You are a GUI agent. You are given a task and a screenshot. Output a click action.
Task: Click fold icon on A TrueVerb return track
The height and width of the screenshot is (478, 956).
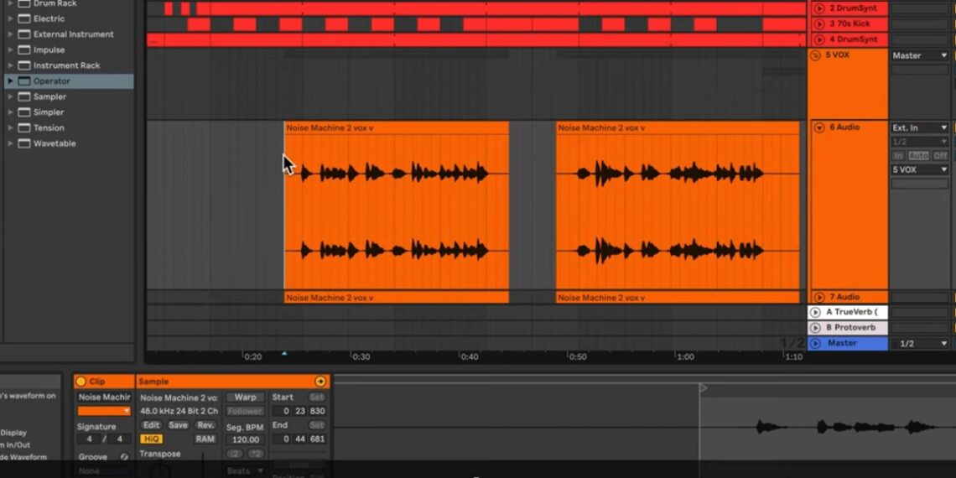(815, 312)
